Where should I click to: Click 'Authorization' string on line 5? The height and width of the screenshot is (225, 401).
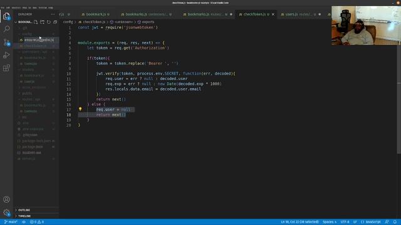[150, 48]
